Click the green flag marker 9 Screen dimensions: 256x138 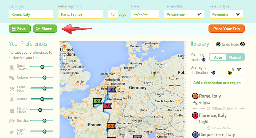[98, 101]
